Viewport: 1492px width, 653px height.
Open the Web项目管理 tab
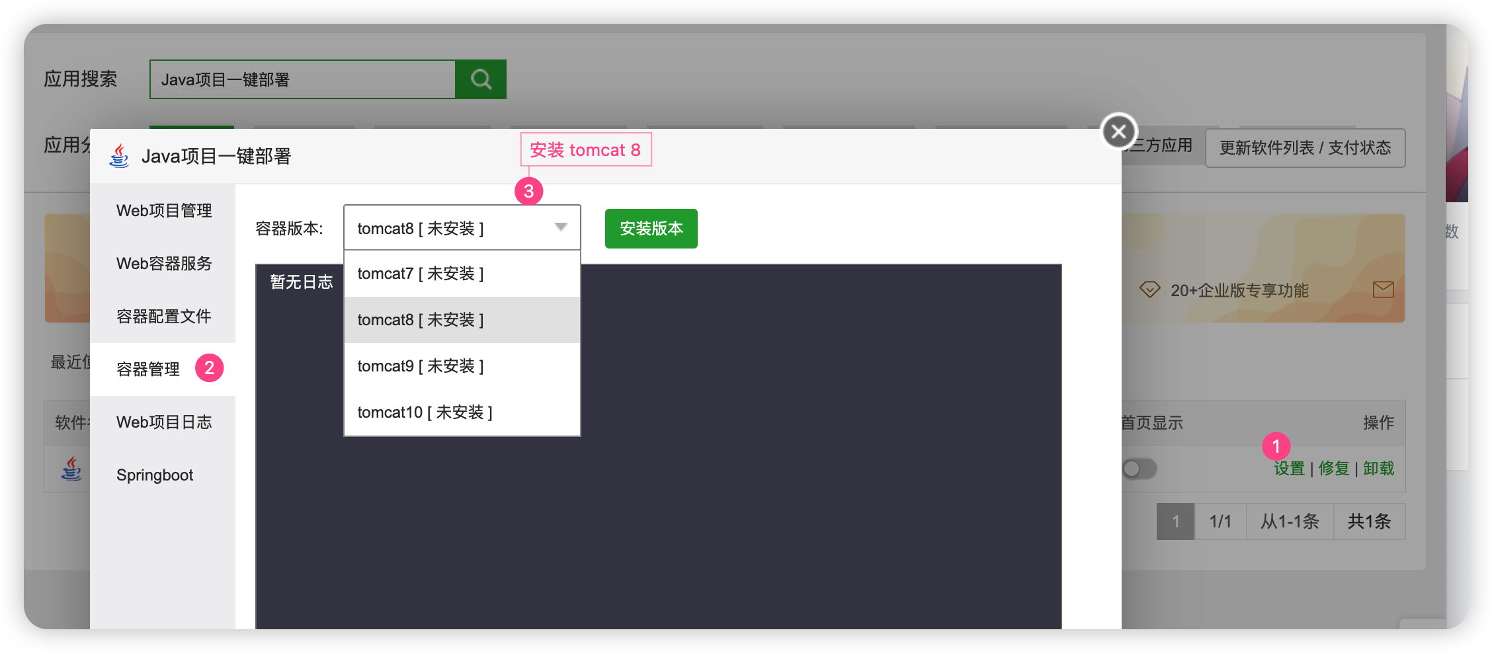[x=163, y=211]
